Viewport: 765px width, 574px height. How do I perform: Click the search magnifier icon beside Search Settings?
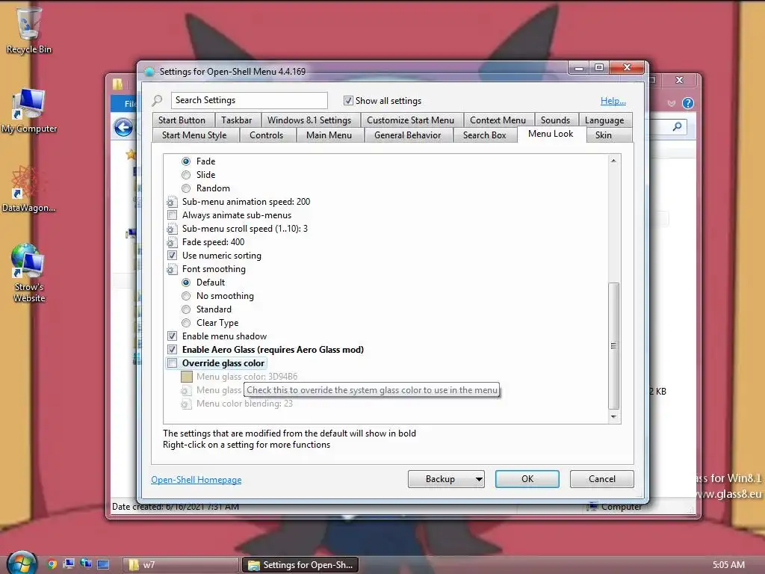[157, 101]
